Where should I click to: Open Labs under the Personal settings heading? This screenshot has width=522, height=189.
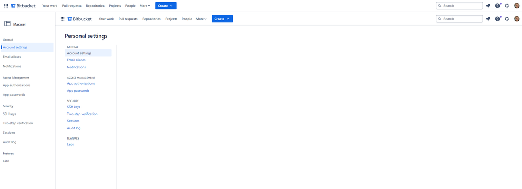(x=71, y=145)
